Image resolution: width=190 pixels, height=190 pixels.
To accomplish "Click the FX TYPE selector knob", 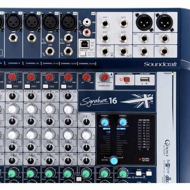I will 114,160.
